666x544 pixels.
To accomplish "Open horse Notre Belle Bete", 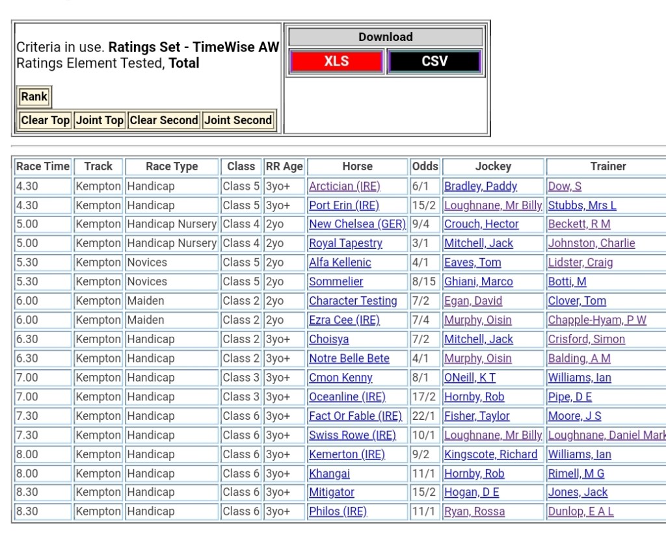I will coord(349,358).
